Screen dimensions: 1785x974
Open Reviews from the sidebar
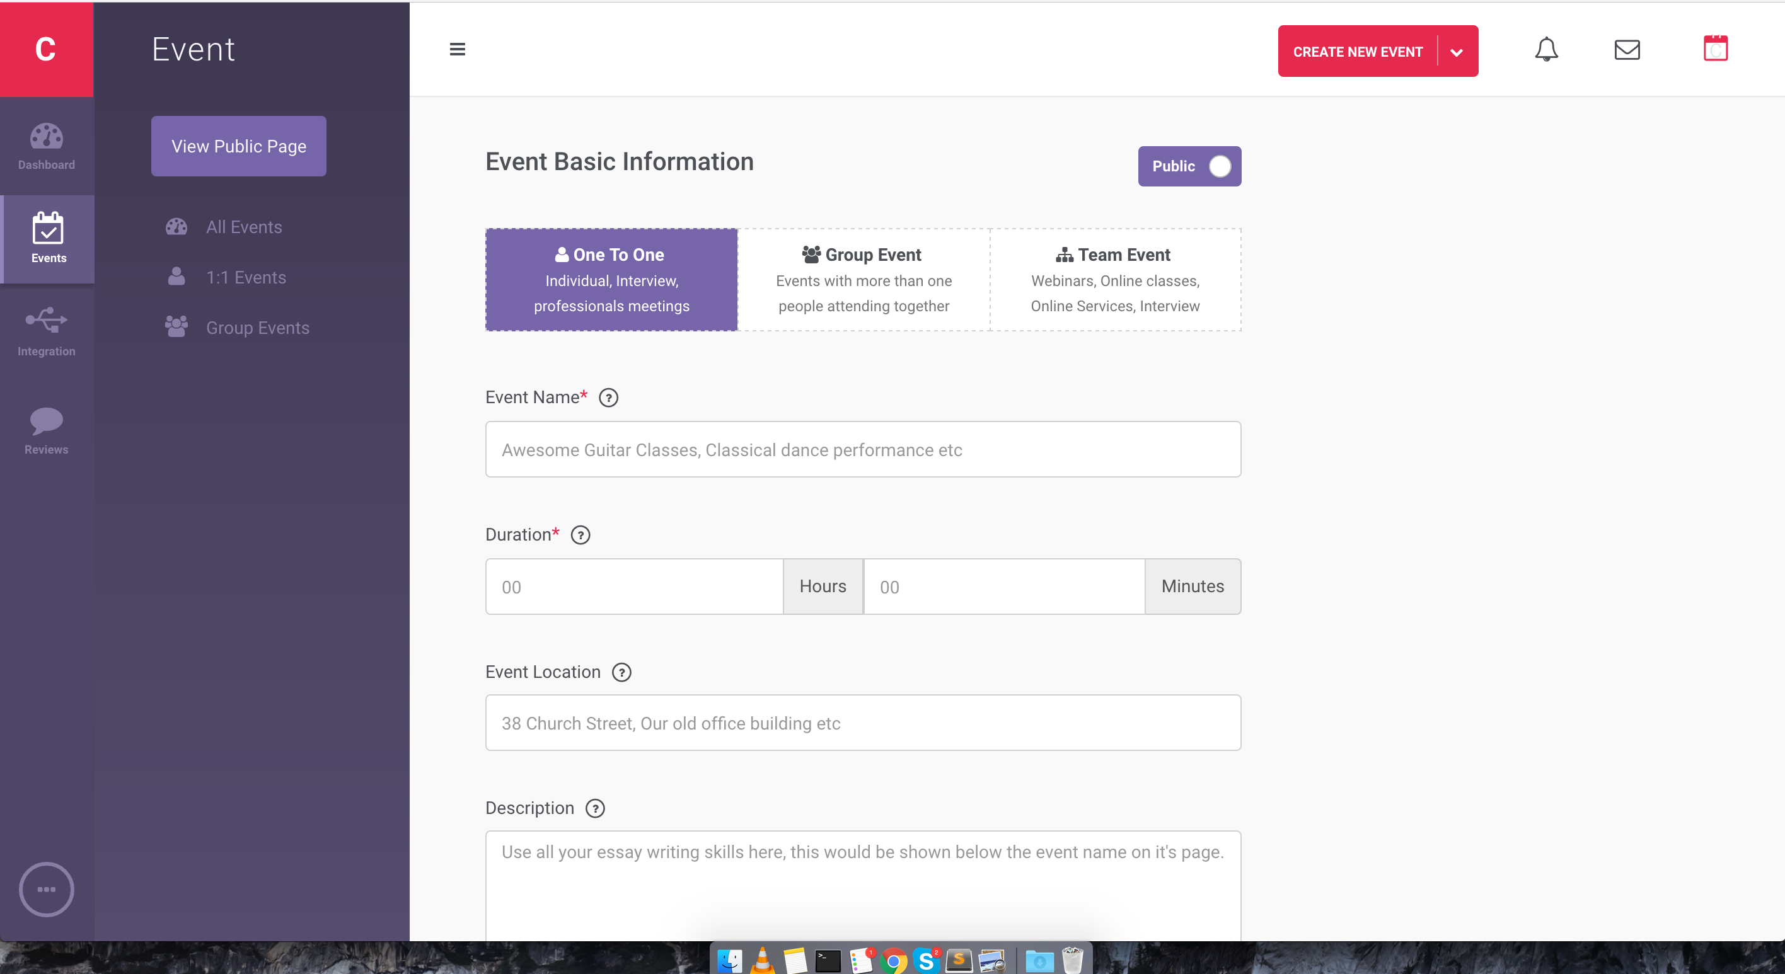(47, 430)
